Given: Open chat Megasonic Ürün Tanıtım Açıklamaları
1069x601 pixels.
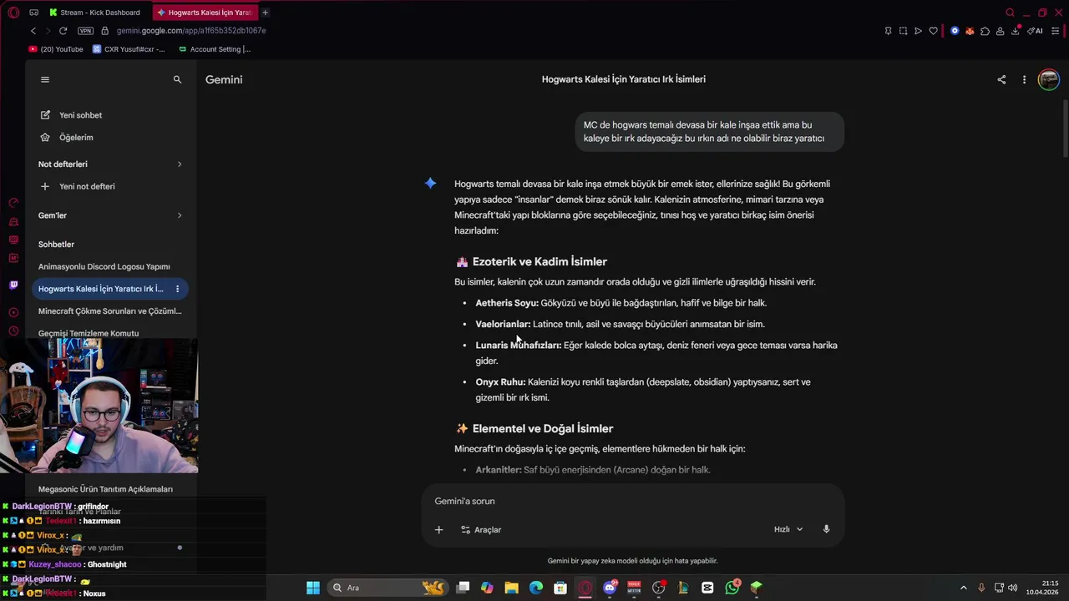Looking at the screenshot, I should (105, 489).
